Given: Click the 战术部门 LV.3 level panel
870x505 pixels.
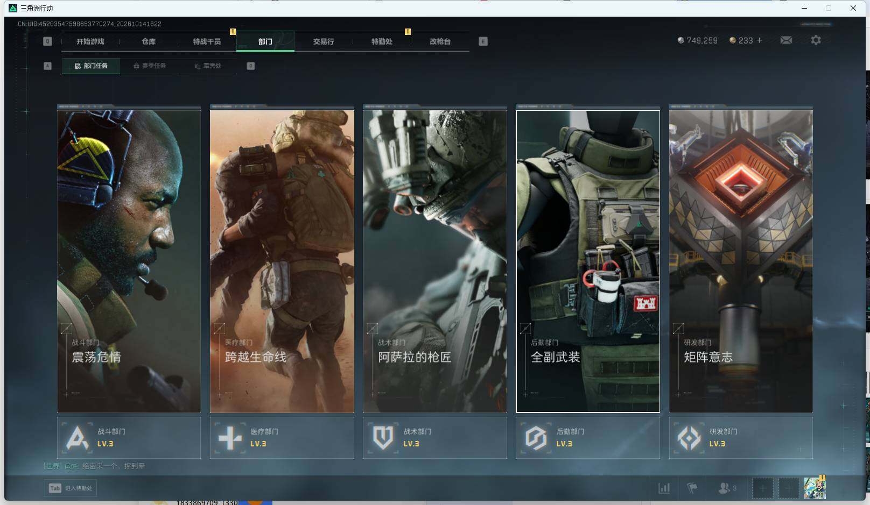Looking at the screenshot, I should (x=434, y=438).
